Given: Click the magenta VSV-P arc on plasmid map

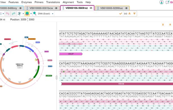Looking at the screenshot, I should tap(36, 55).
